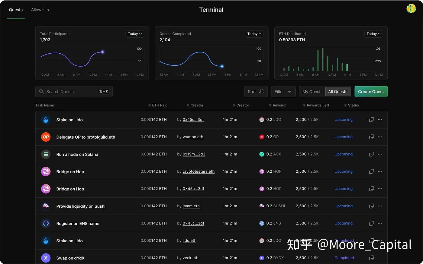Open Today dropdown in ETH Distributed card
Image resolution: width=423 pixels, height=264 pixels.
click(373, 34)
